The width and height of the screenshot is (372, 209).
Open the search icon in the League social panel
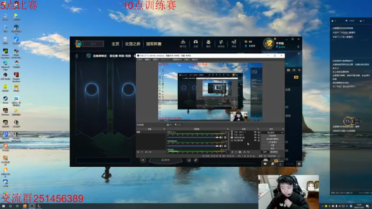click(299, 70)
